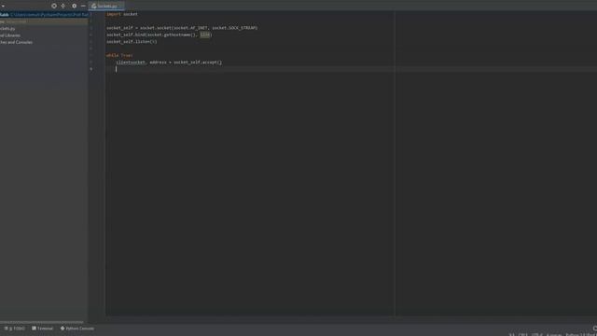The width and height of the screenshot is (597, 336).
Task: Select the project root folder row
Action: click(44, 15)
